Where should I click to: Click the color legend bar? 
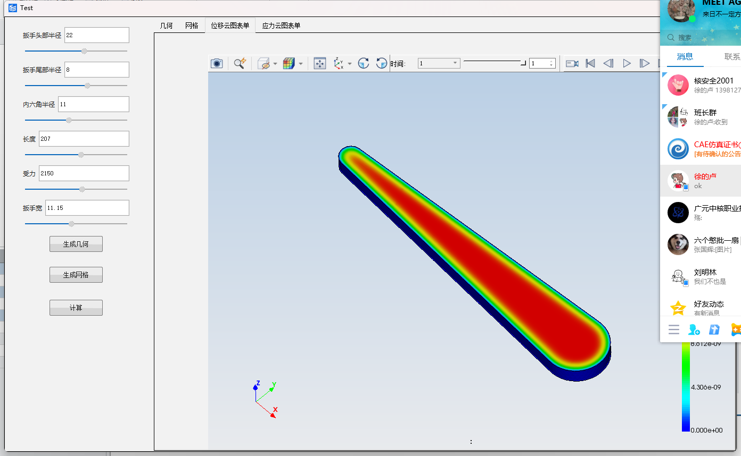pos(686,386)
